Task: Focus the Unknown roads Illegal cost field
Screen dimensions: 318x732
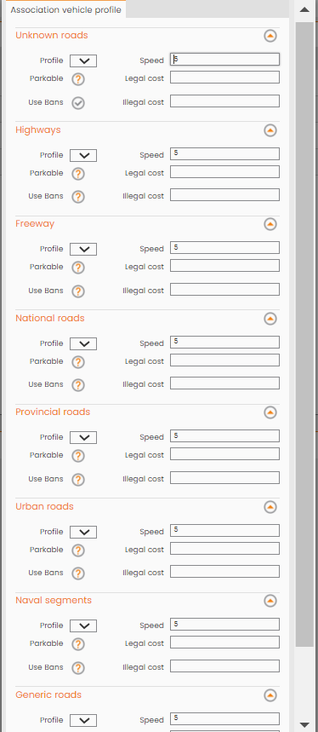Action: pyautogui.click(x=224, y=101)
